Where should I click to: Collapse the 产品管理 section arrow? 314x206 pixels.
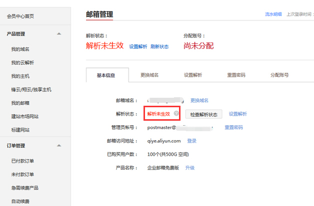(x=59, y=34)
